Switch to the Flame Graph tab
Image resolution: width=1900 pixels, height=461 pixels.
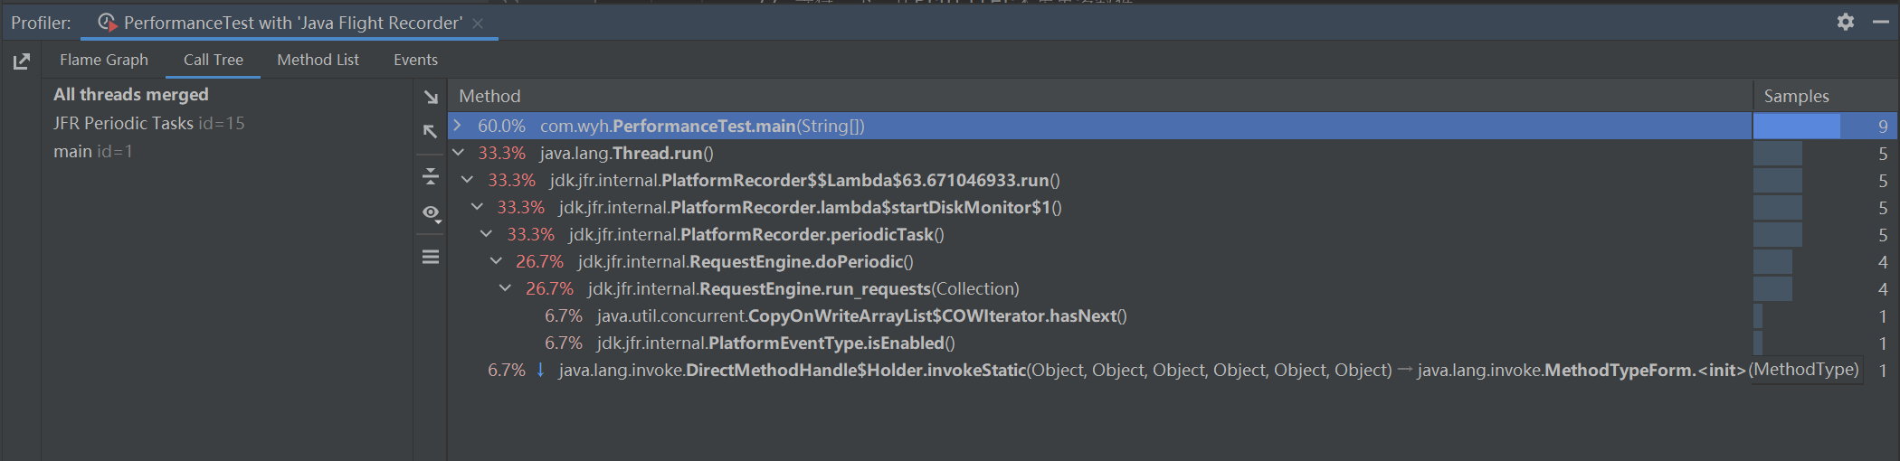pyautogui.click(x=104, y=60)
